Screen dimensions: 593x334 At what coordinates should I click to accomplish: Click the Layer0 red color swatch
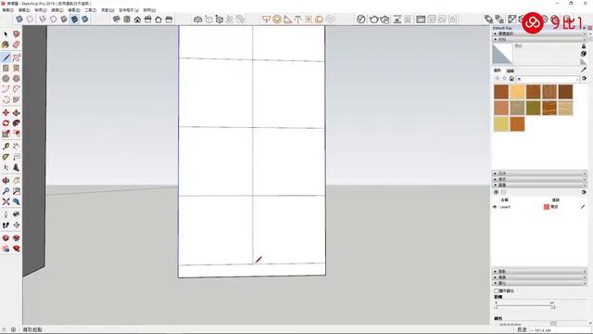point(546,207)
